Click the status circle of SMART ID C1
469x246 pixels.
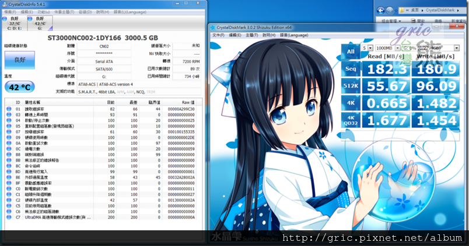pos(9,194)
